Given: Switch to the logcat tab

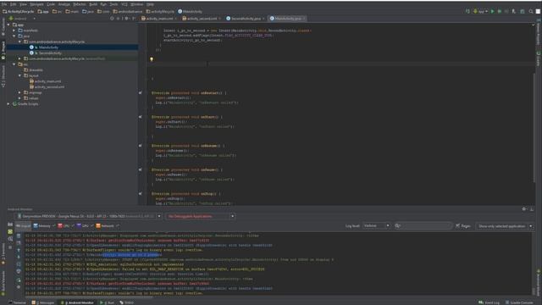Looking at the screenshot, I should (23, 226).
